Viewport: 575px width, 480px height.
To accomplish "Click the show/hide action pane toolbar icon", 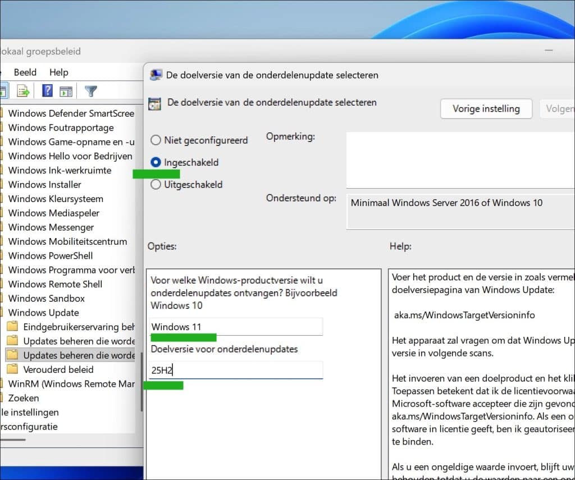I will coord(66,92).
